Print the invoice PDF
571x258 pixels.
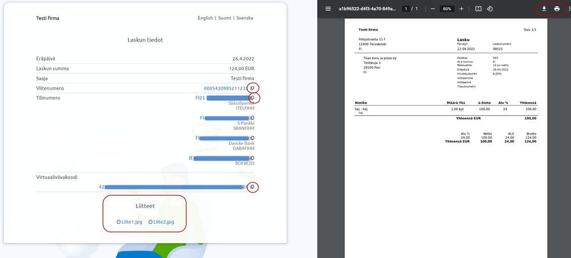pos(557,9)
